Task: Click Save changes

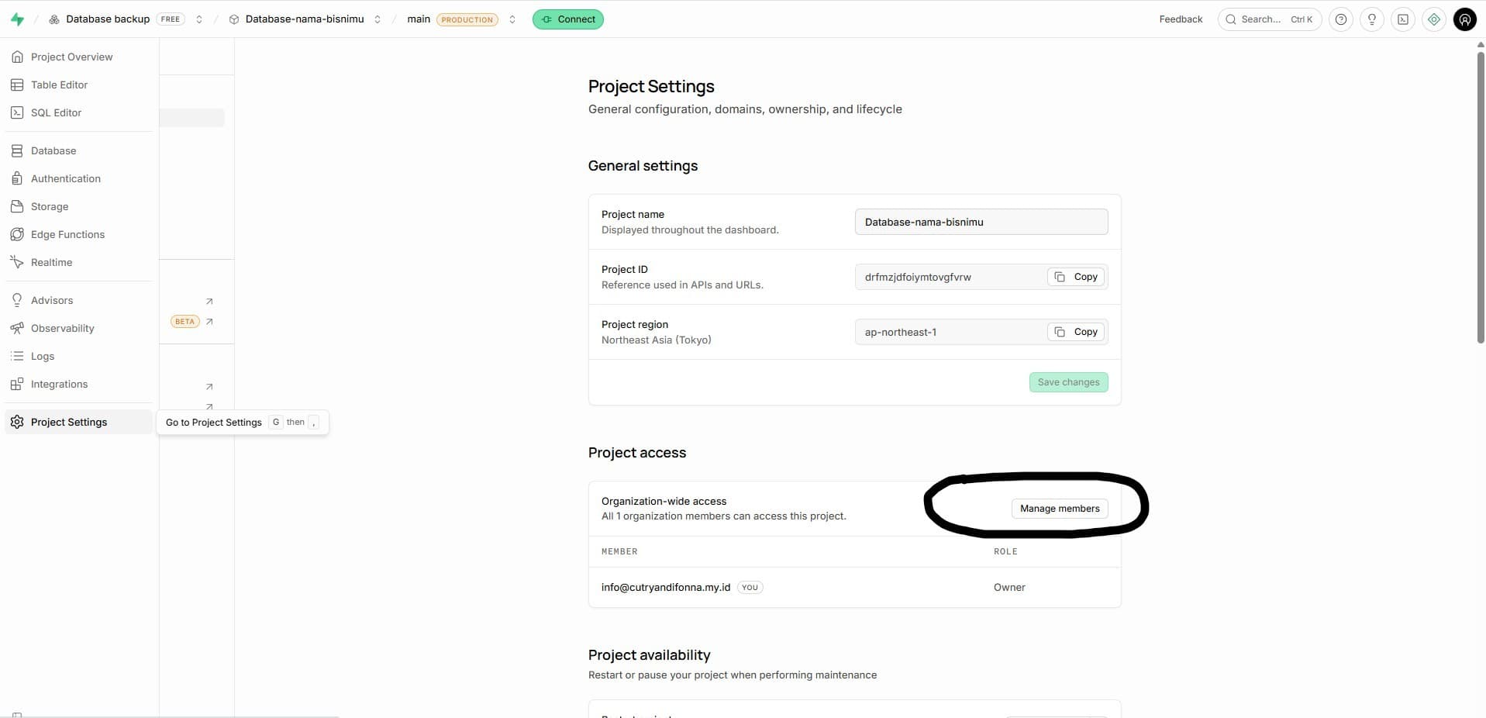Action: (x=1068, y=382)
